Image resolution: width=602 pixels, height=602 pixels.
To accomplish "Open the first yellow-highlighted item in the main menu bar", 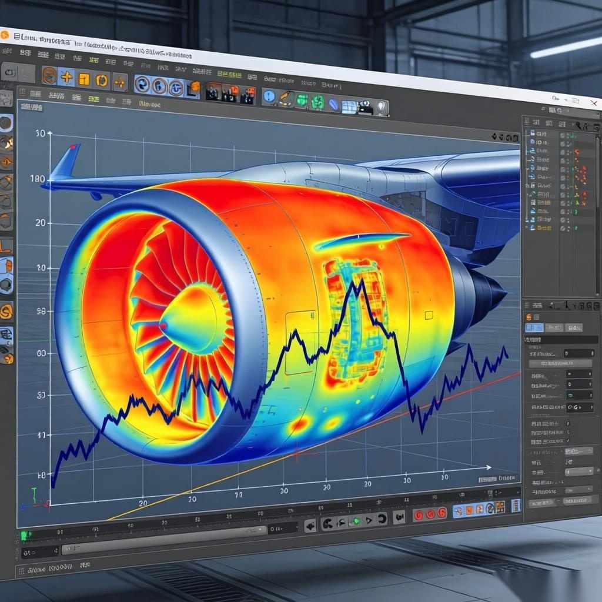I will (x=93, y=61).
